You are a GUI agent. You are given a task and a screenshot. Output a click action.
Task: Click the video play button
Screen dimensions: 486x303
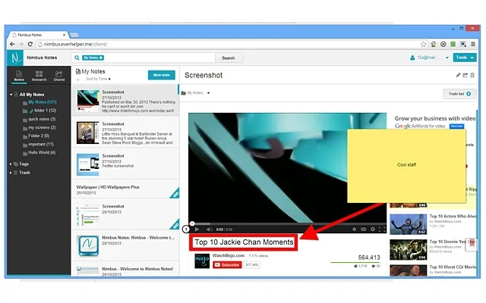pos(197,229)
